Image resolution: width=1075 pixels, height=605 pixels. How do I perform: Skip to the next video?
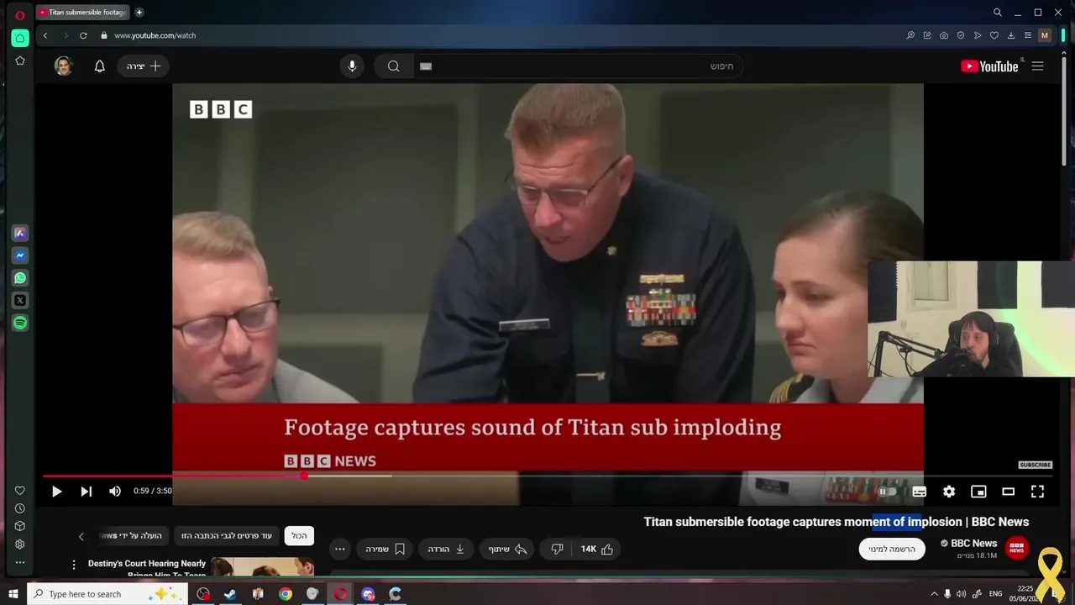(x=86, y=492)
